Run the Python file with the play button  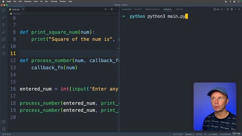click(105, 9)
